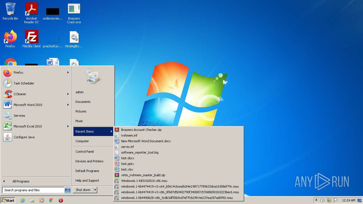Show hidden tray icons arrow
Image resolution: width=363 pixels, height=204 pixels.
coord(316,200)
